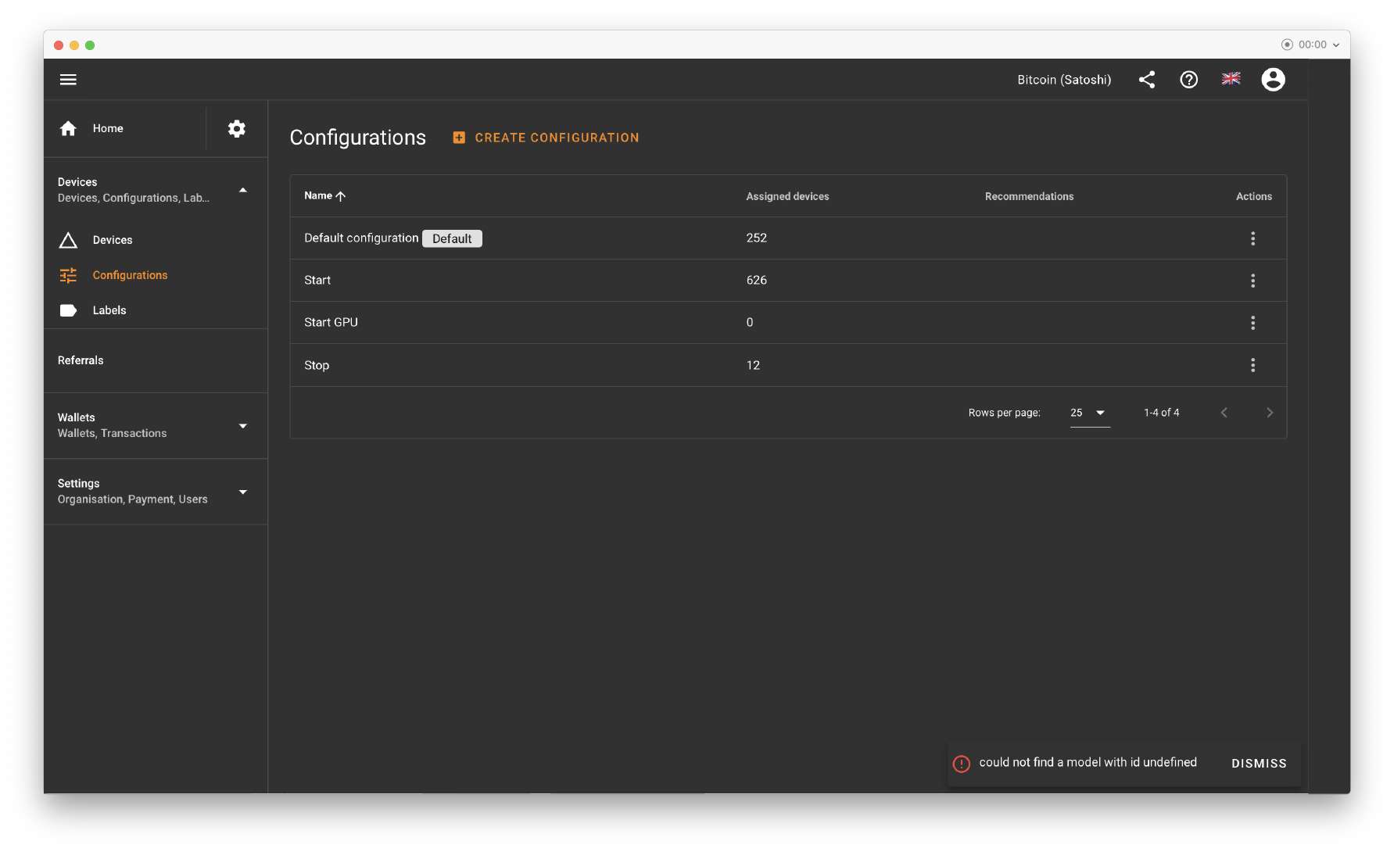The height and width of the screenshot is (852, 1394).
Task: Click the error message text
Action: pos(1088,762)
